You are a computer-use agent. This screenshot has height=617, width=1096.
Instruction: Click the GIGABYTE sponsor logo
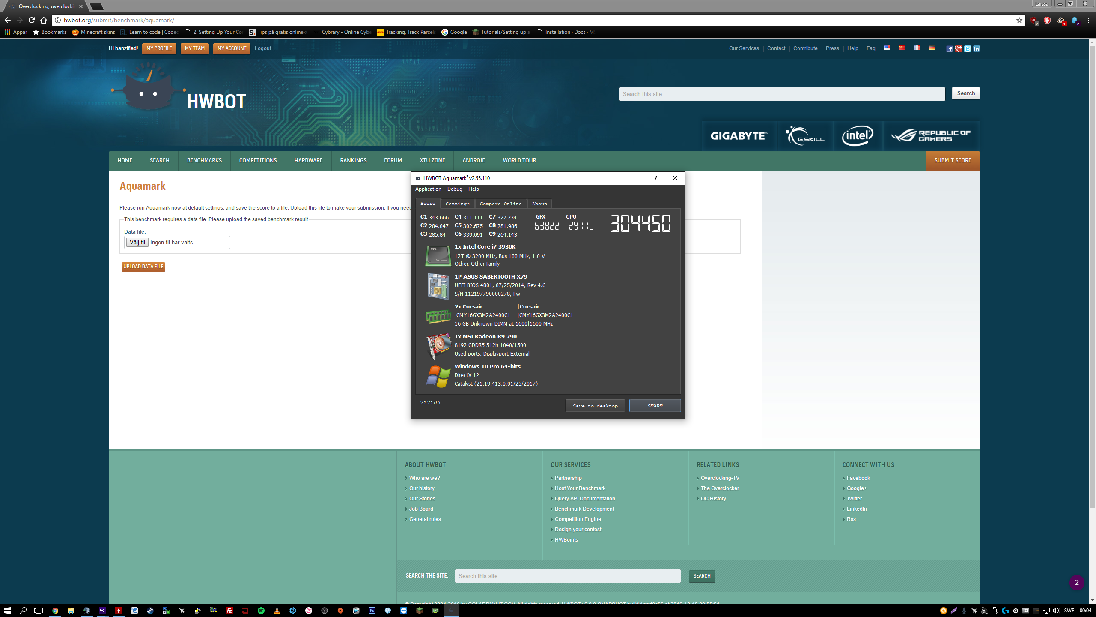click(739, 136)
